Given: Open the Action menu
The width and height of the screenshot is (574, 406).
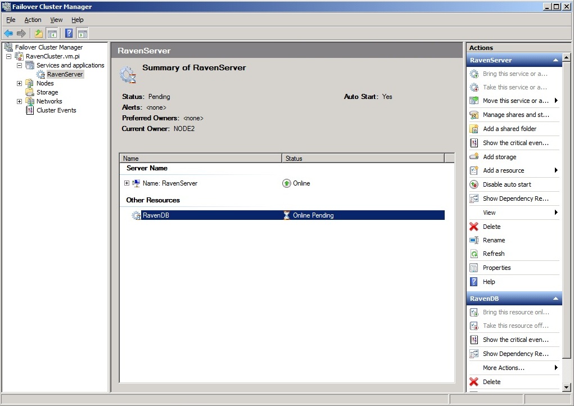Looking at the screenshot, I should pos(33,20).
